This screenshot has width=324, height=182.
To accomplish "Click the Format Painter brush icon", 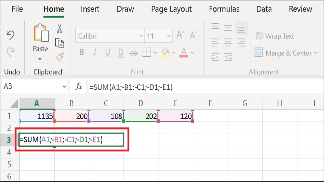I will click(x=60, y=57).
